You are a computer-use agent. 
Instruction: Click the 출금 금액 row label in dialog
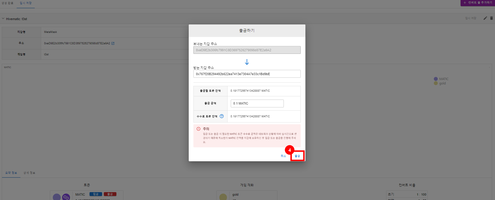210,103
